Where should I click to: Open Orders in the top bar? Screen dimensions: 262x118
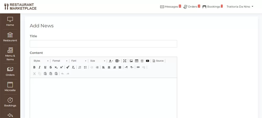pyautogui.click(x=192, y=7)
